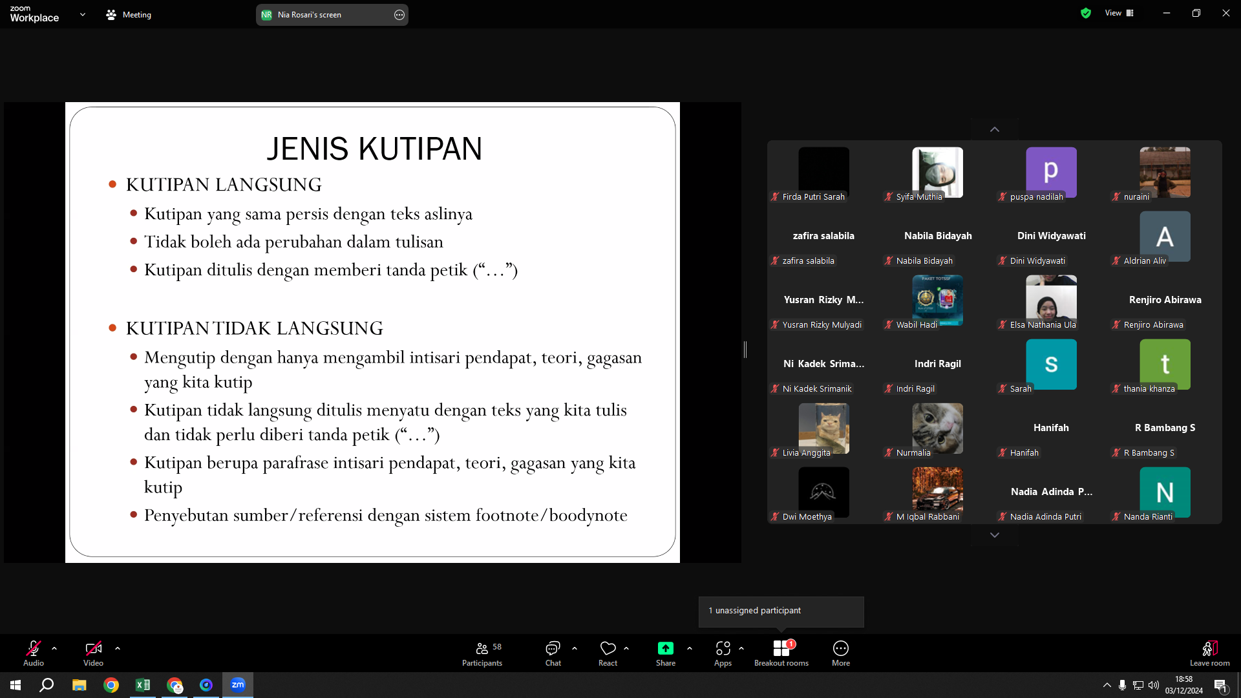This screenshot has height=698, width=1241.
Task: Select Nanda Rianti's avatar tile
Action: coord(1165,492)
